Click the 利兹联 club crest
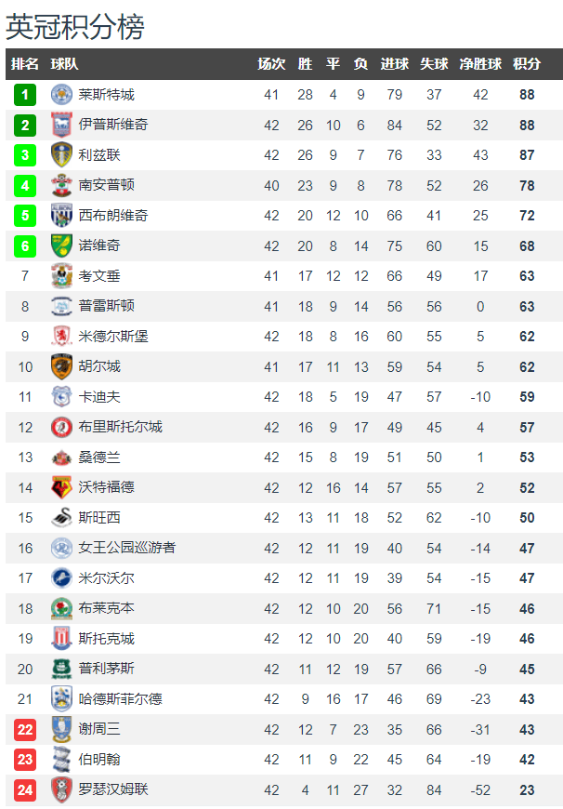 (61, 155)
